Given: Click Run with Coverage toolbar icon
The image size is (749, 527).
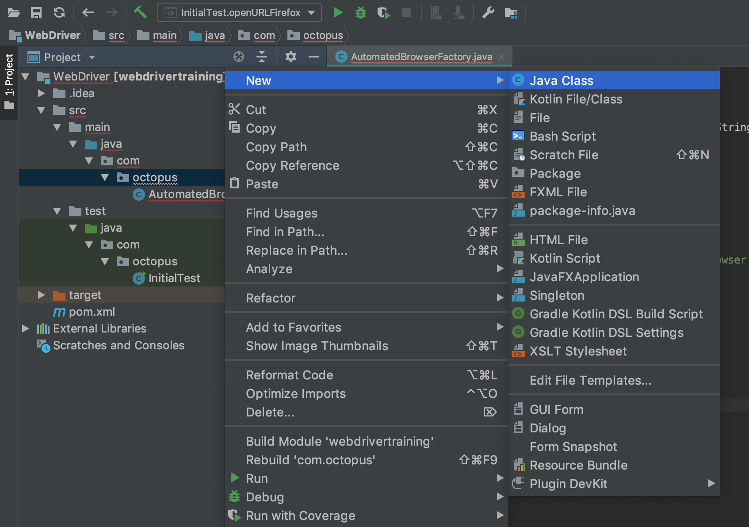Looking at the screenshot, I should point(384,12).
